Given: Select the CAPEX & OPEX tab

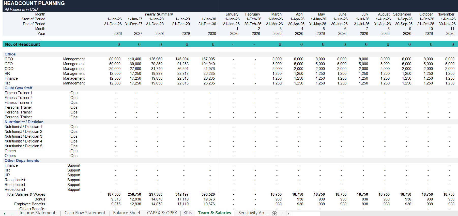Looking at the screenshot, I should (x=162, y=213).
